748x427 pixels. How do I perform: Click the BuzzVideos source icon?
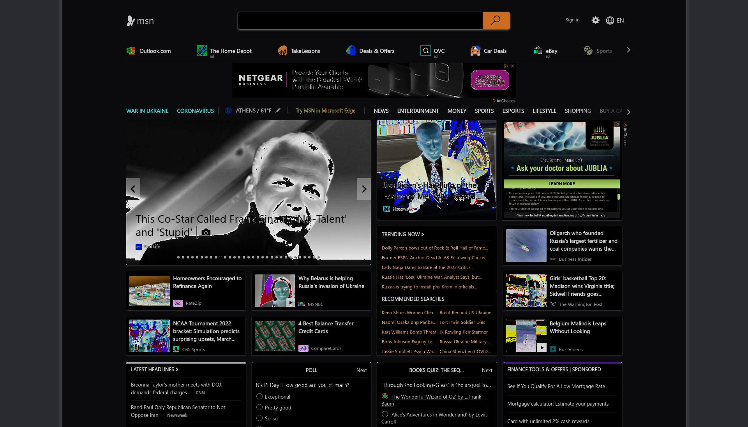553,349
